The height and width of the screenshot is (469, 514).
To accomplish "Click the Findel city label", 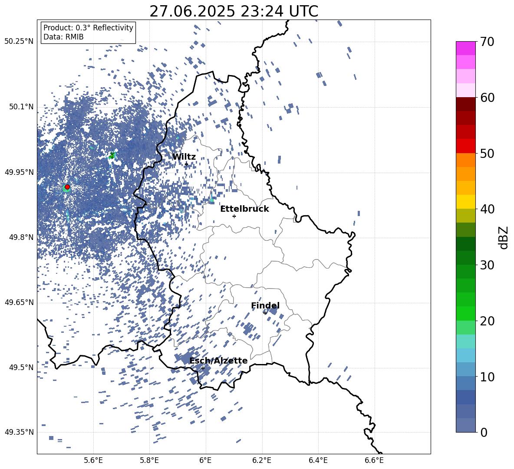I will coord(265,305).
